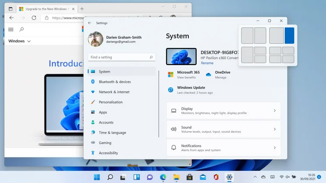Open the Chat app on the taskbar
Screen dimensions: 326x183
tap(150, 177)
